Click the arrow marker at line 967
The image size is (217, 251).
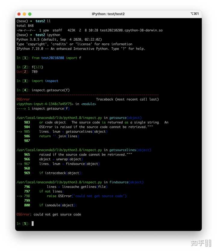[x=20, y=164]
